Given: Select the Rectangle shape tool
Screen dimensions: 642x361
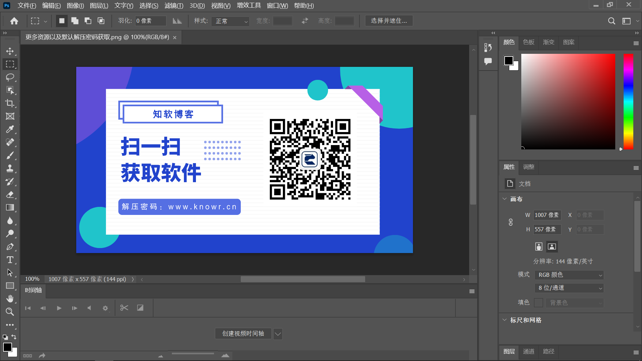Looking at the screenshot, I should pyautogui.click(x=10, y=286).
